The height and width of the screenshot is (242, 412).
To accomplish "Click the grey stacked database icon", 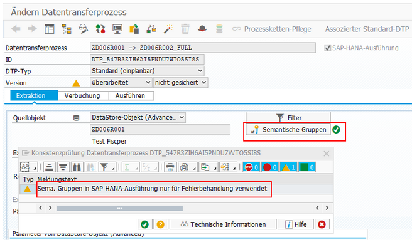I will click(219, 29).
